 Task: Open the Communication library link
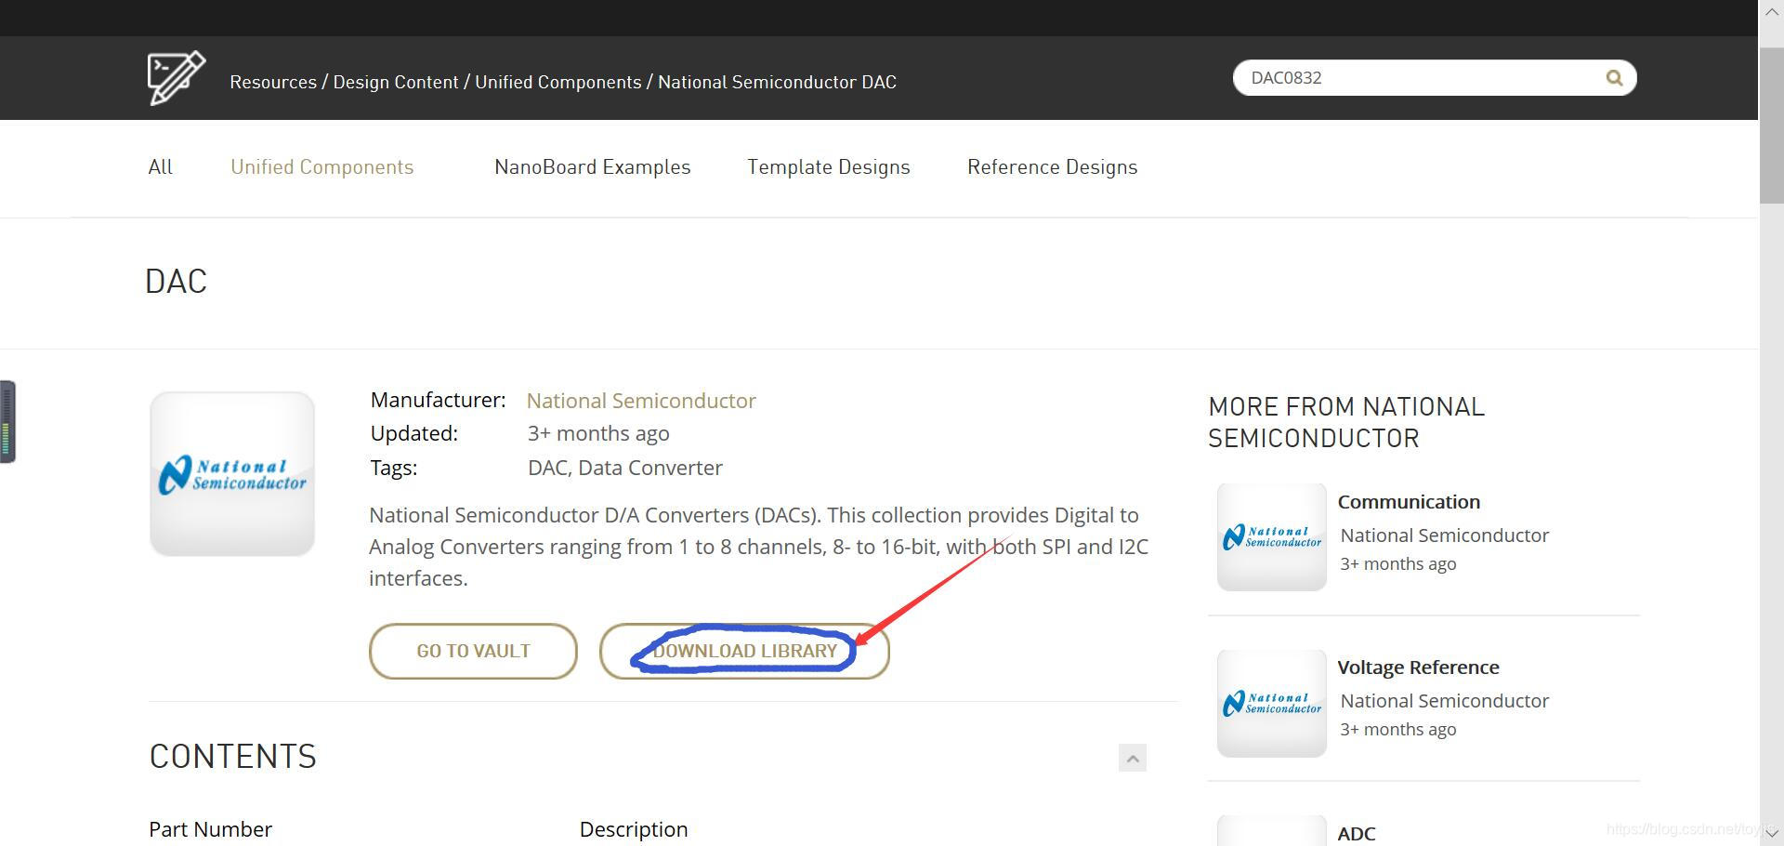(1409, 502)
